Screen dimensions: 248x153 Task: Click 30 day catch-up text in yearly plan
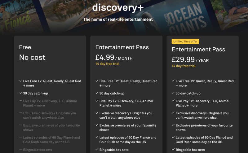coord(188,93)
